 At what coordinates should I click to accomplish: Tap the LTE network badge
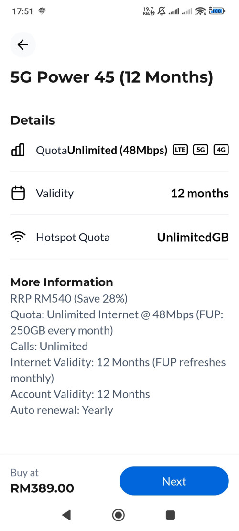180,150
